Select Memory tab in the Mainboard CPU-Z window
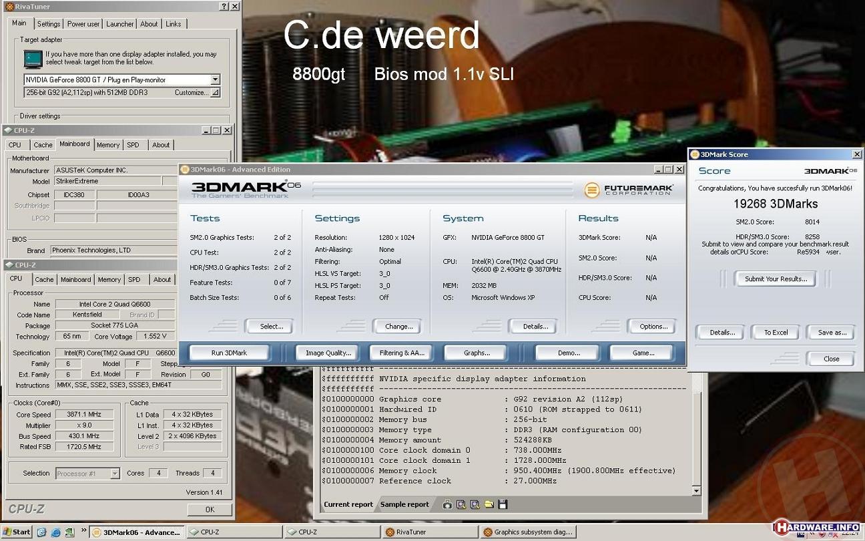The height and width of the screenshot is (541, 865). 108,145
